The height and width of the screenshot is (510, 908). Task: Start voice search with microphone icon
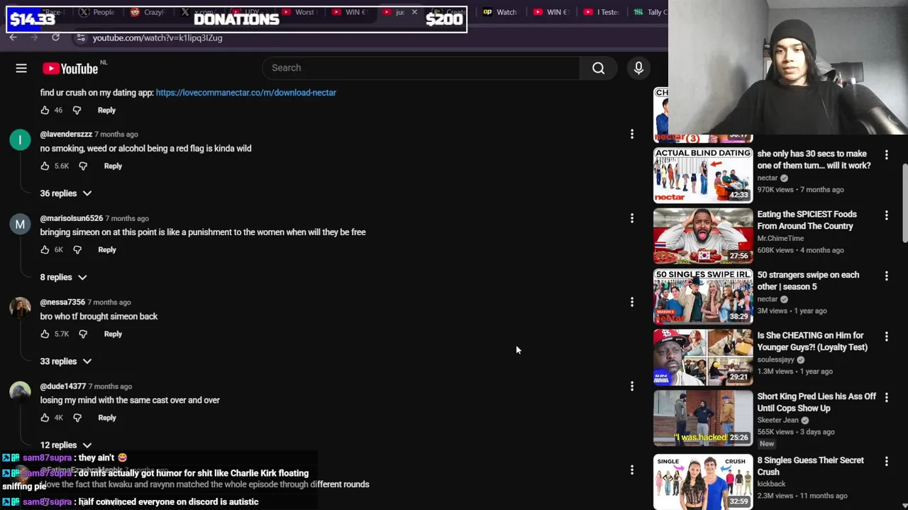[x=638, y=68]
